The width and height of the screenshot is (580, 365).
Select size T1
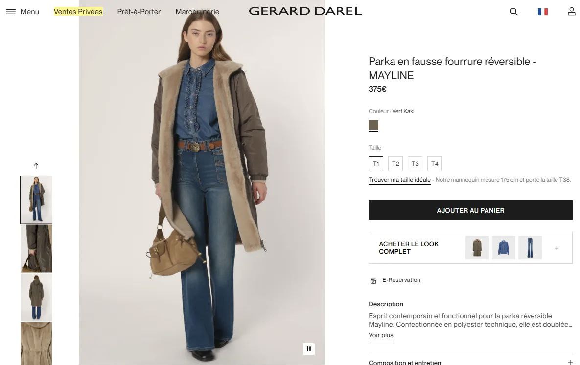point(376,164)
